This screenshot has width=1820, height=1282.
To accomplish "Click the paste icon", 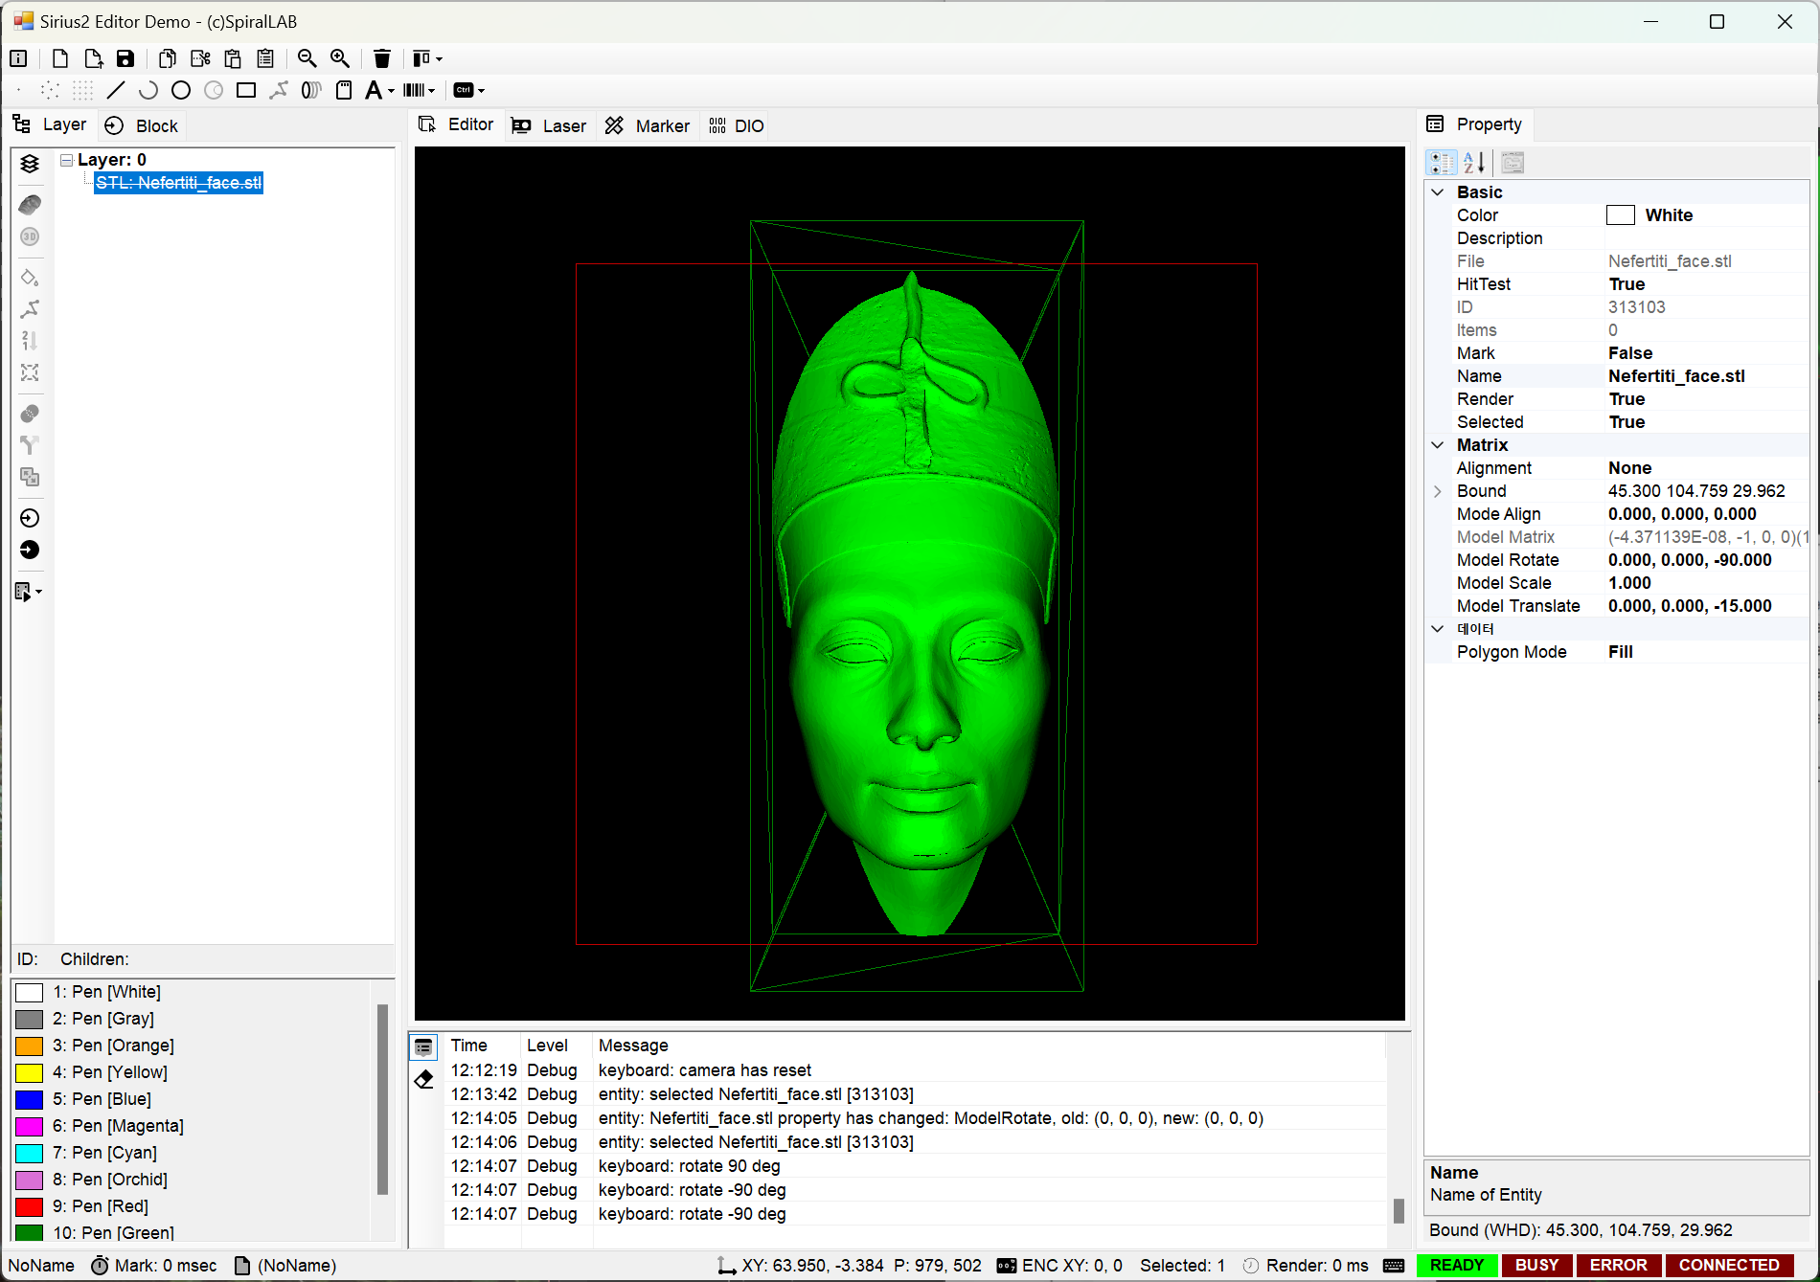I will click(x=233, y=58).
